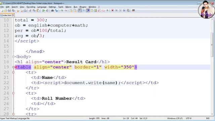
Task: Click the vertical scrollbar thumb
Action: tap(212, 45)
